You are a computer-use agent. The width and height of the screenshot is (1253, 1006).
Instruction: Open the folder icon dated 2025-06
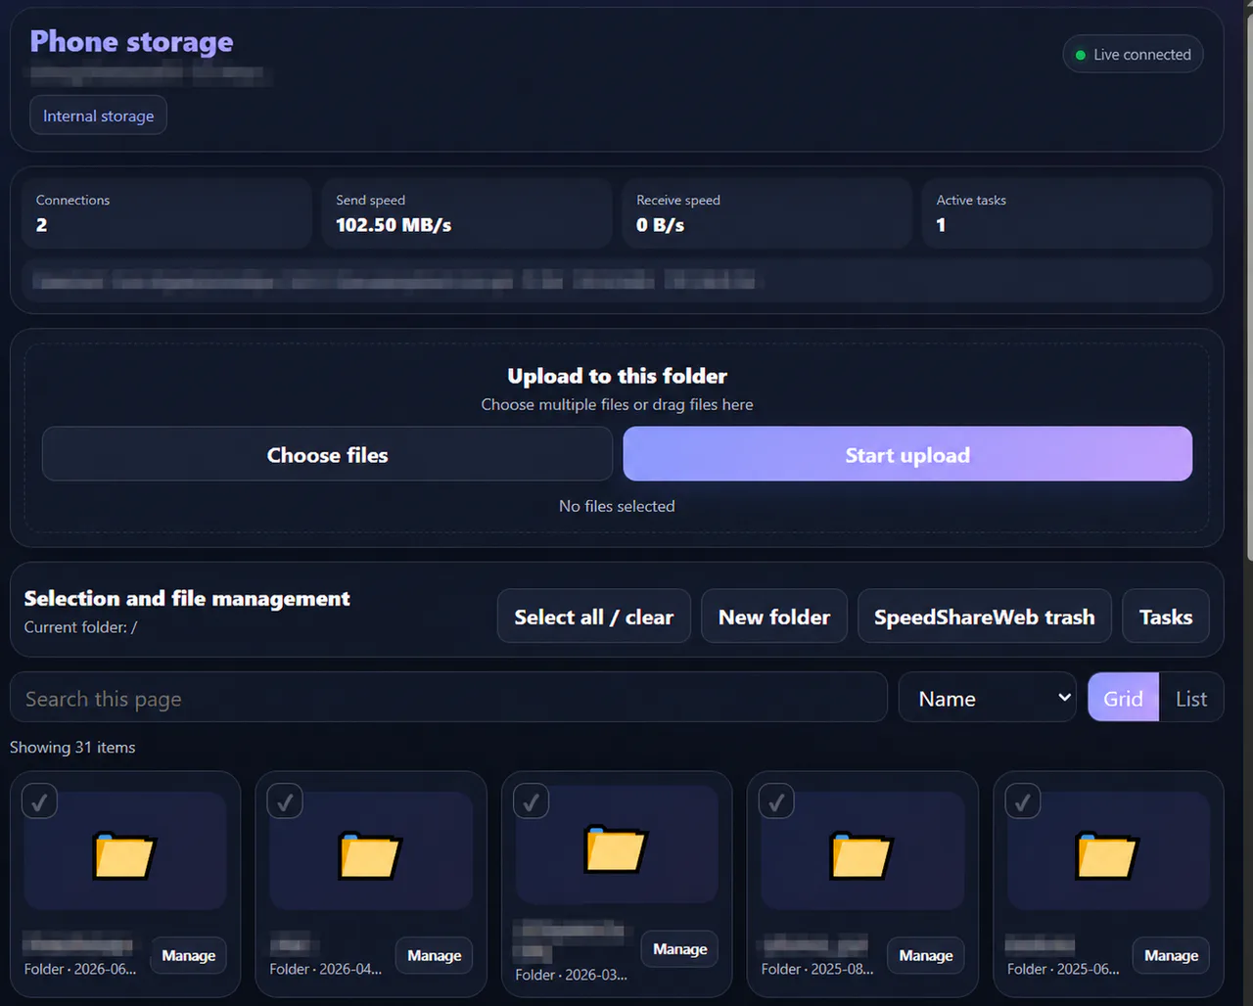[x=1107, y=855]
